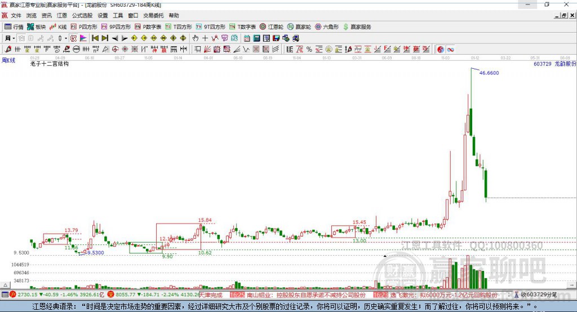Select the hand pan tool
577x312 pixels.
click(x=196, y=38)
